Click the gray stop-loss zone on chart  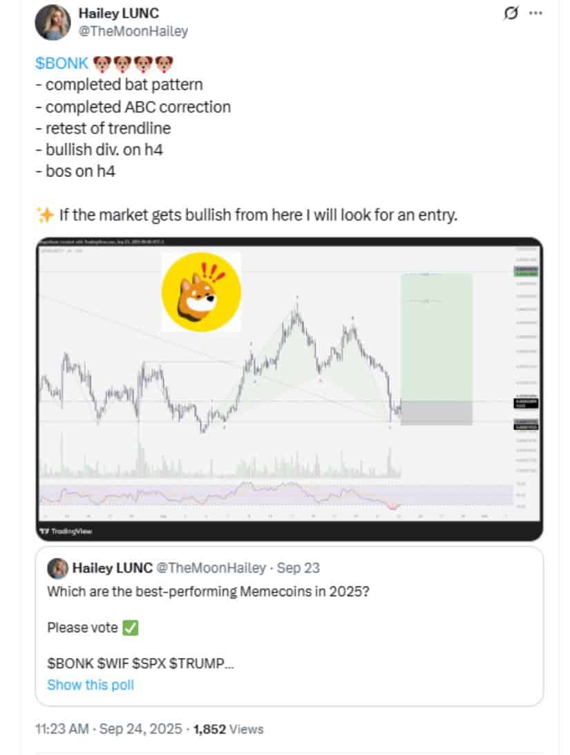[436, 413]
